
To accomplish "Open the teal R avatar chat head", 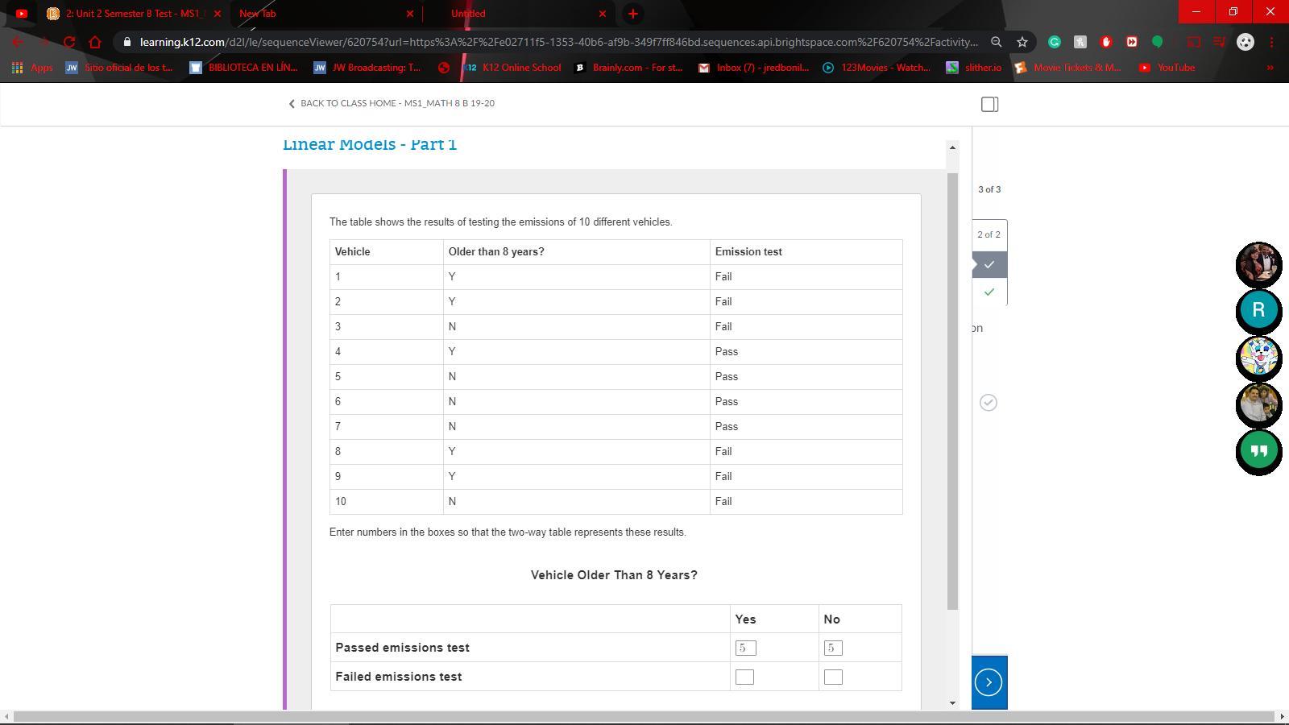I will [1259, 311].
